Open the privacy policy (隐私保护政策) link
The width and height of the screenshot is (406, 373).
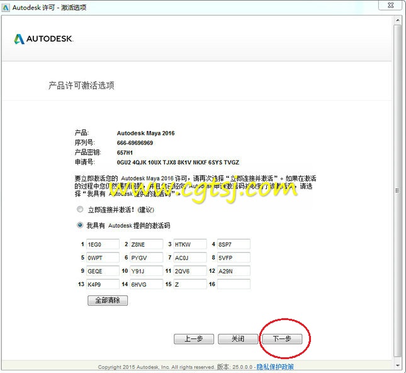275,367
